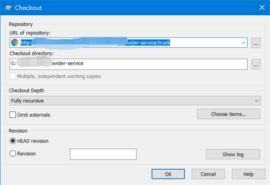Click inside the Checkout directory text field
This screenshot has width=270, height=185.
point(128,64)
